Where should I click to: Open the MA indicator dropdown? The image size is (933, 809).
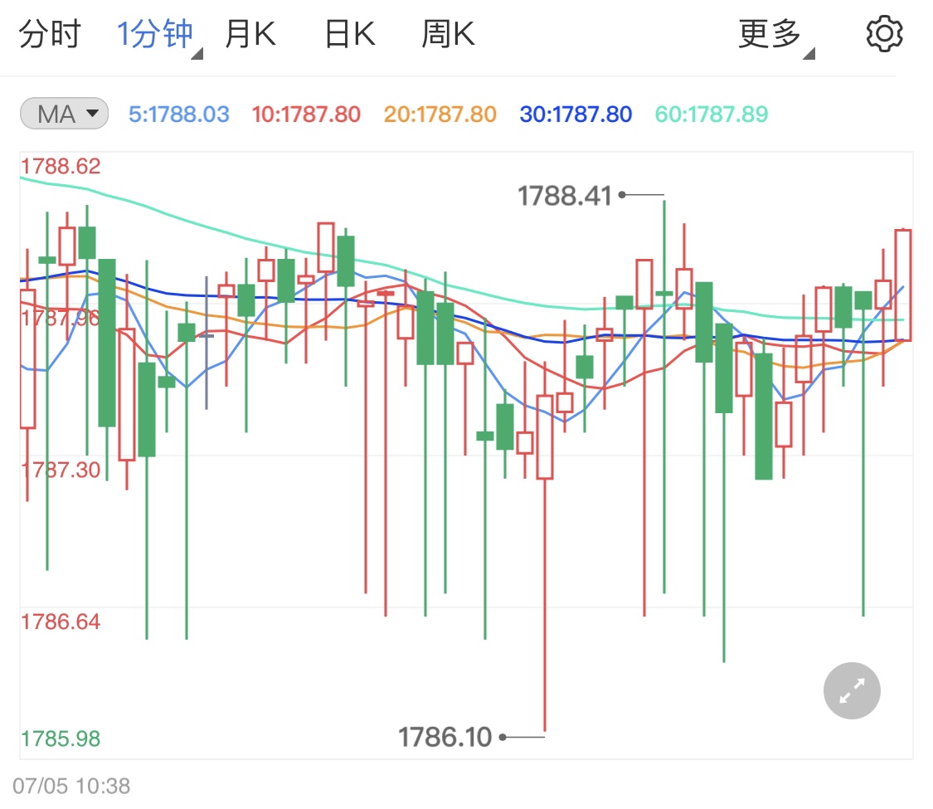point(64,113)
